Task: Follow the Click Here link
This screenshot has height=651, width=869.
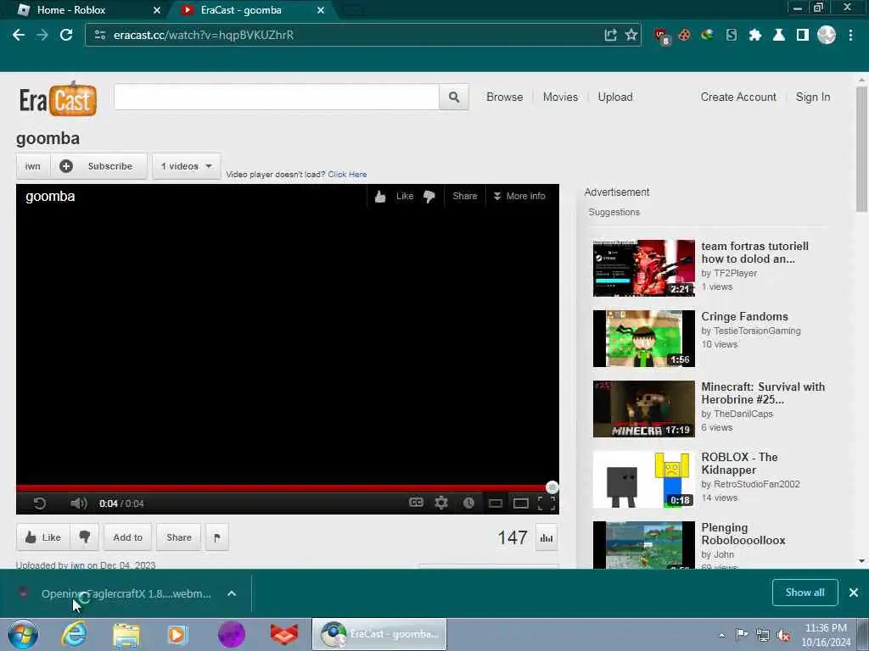Action: pos(347,175)
